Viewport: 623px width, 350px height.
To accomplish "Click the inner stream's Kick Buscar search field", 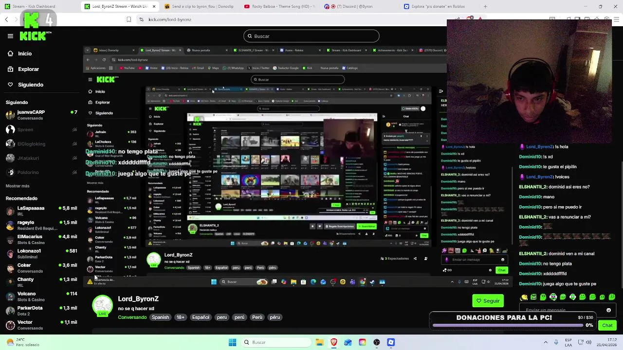I will pyautogui.click(x=298, y=79).
